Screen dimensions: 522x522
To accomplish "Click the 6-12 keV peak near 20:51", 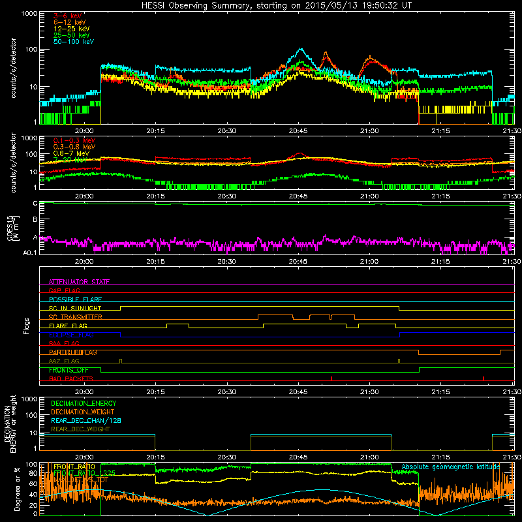I will (326, 54).
